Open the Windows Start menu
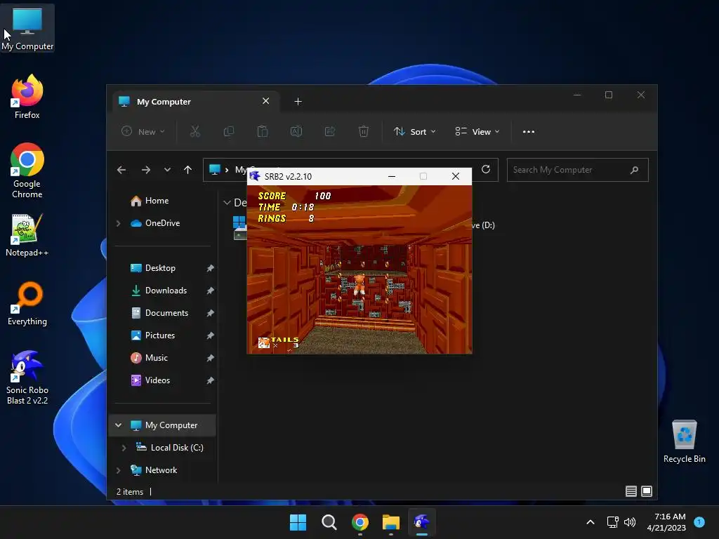Image resolution: width=719 pixels, height=539 pixels. pos(298,522)
